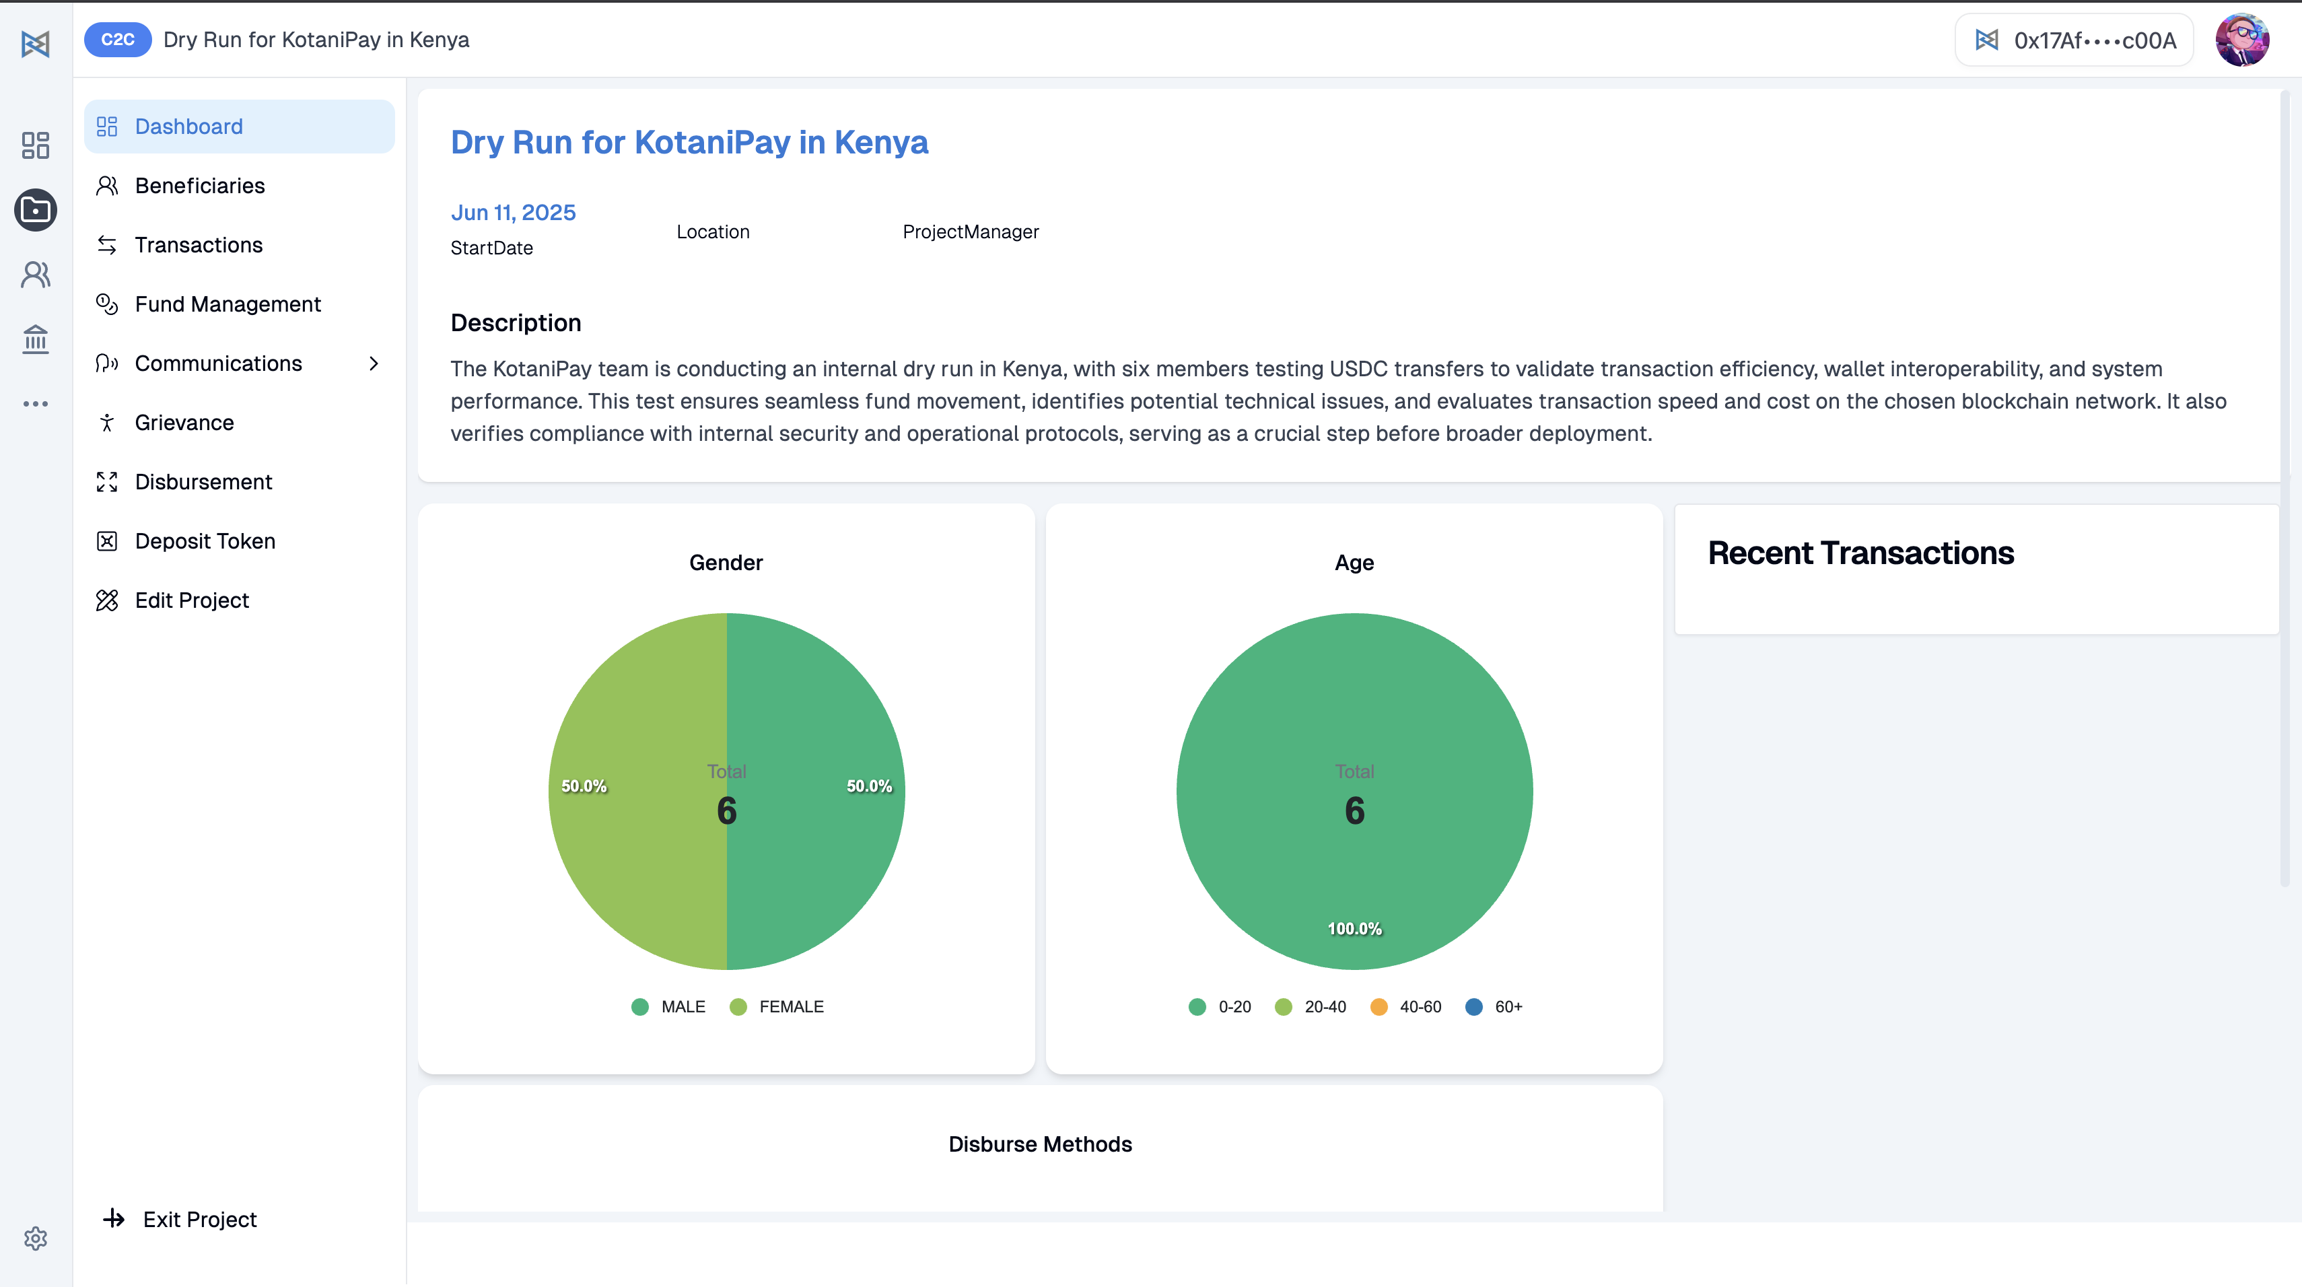This screenshot has width=2302, height=1287.
Task: Open the user avatar profile picture
Action: click(2242, 40)
